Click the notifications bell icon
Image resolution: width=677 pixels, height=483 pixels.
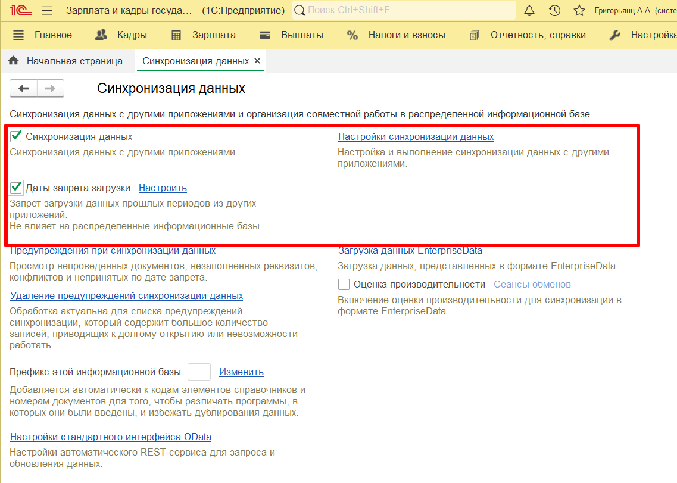(x=529, y=11)
